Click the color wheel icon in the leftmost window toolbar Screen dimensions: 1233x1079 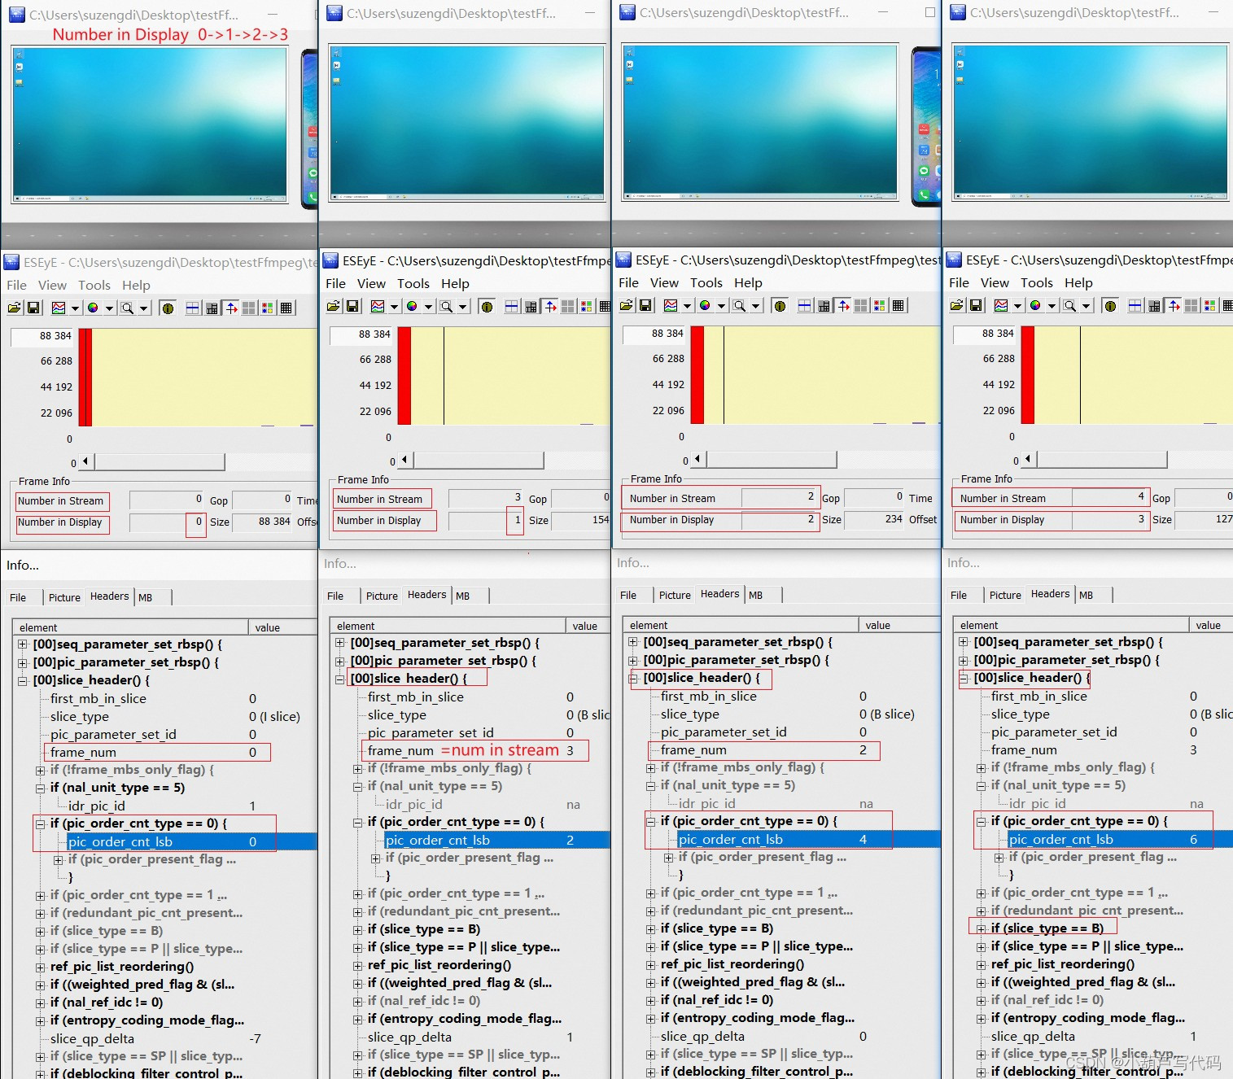pyautogui.click(x=93, y=308)
